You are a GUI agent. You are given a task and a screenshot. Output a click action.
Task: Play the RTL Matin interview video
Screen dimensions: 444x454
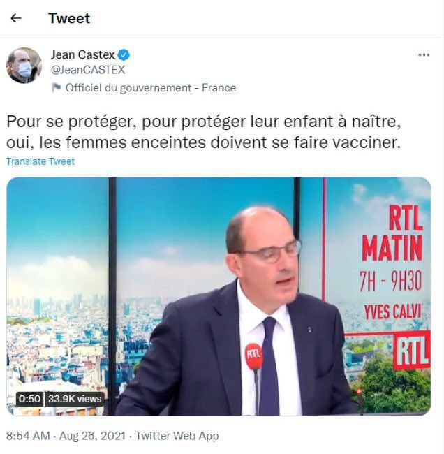click(219, 296)
